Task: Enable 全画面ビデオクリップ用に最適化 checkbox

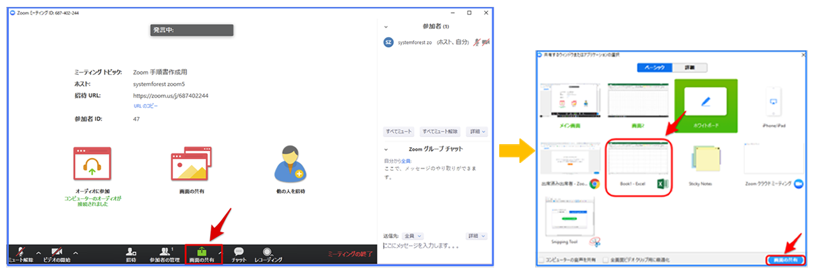Action: point(606,259)
